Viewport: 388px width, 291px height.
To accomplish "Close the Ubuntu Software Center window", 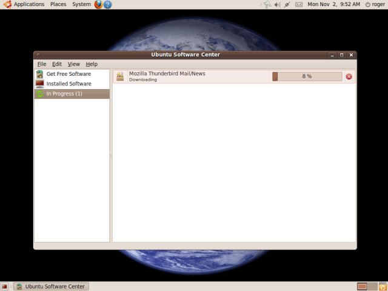I will [x=351, y=55].
